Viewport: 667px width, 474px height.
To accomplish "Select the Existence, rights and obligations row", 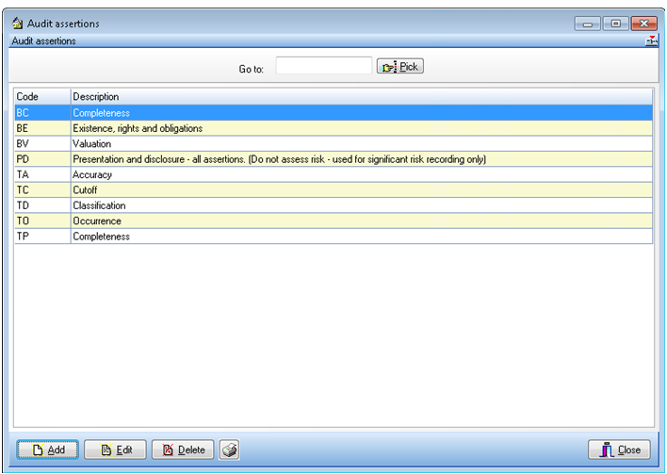I will [361, 128].
